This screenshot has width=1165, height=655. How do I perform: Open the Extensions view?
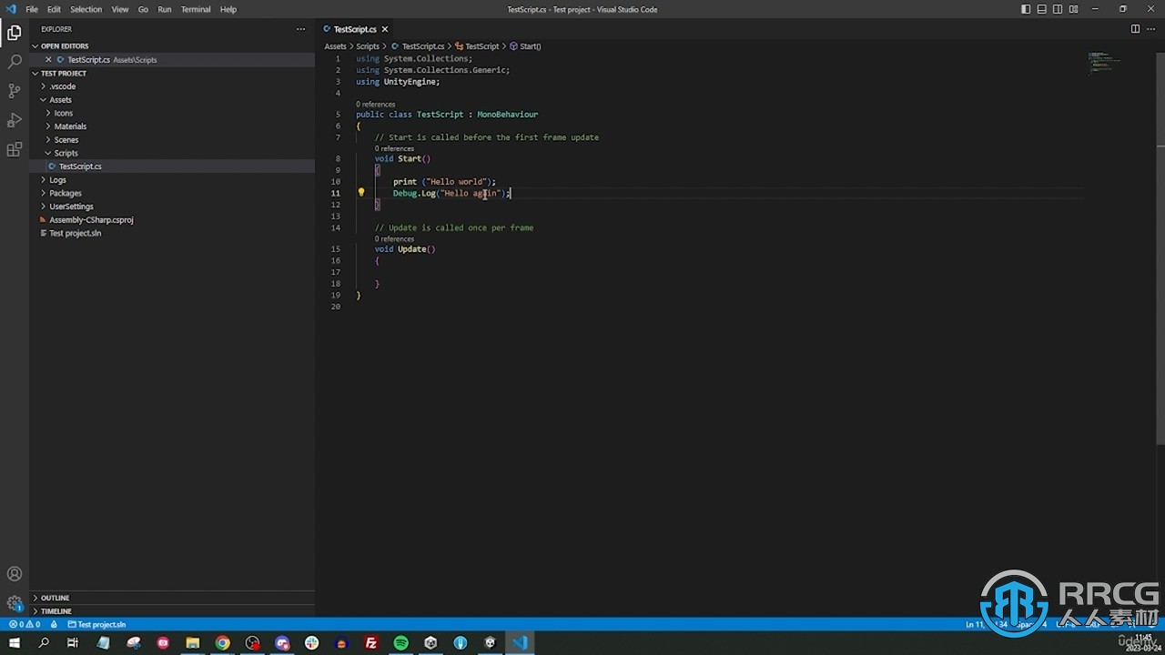click(x=15, y=149)
